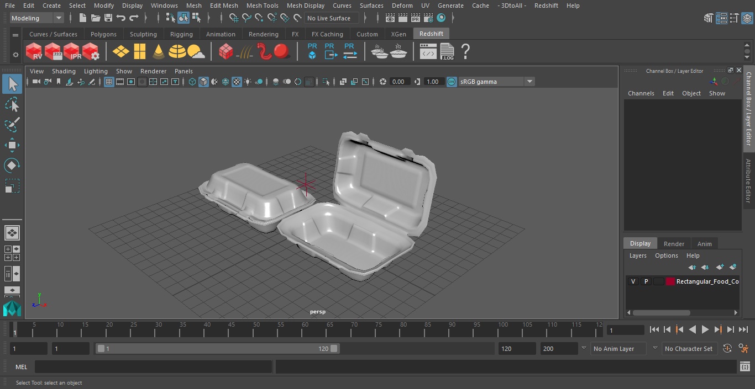Open the viewport Renderer menu
The width and height of the screenshot is (755, 389).
153,71
